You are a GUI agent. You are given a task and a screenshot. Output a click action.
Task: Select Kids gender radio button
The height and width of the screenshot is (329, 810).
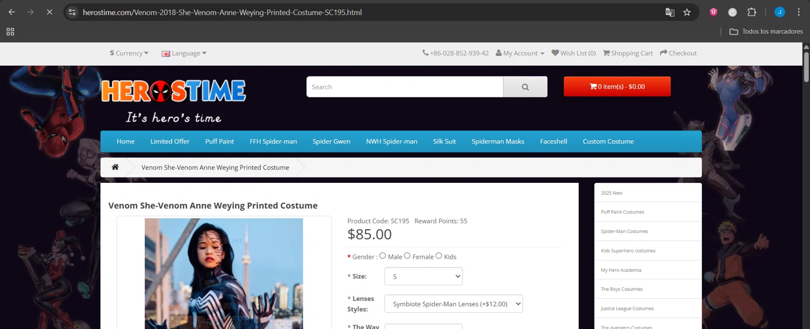tap(439, 256)
